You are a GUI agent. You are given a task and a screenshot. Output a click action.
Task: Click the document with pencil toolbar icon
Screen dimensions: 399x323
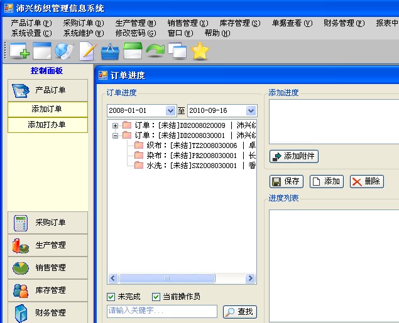click(88, 51)
